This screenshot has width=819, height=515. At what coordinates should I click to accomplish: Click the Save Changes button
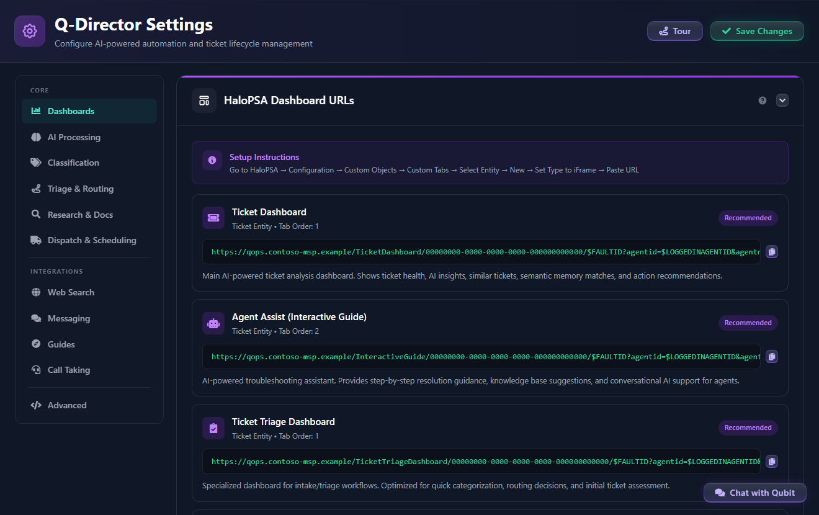pyautogui.click(x=757, y=31)
